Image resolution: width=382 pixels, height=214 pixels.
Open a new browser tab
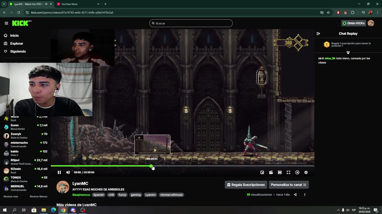coord(105,4)
